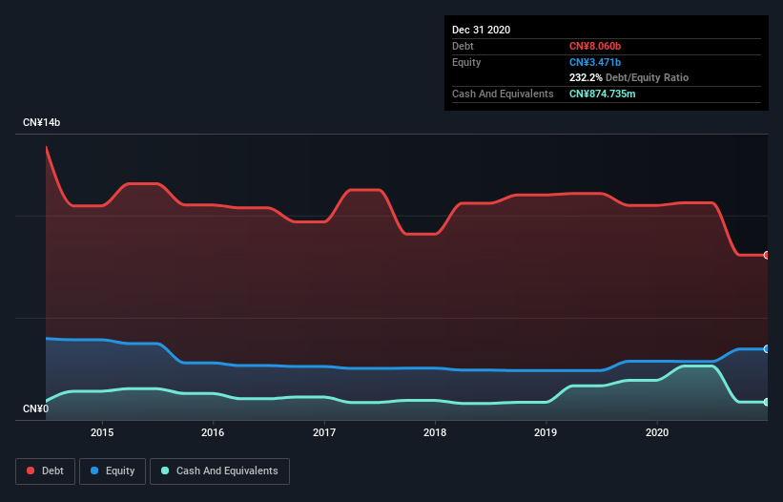Click the Dec 31 2020 tooltip date

[481, 30]
